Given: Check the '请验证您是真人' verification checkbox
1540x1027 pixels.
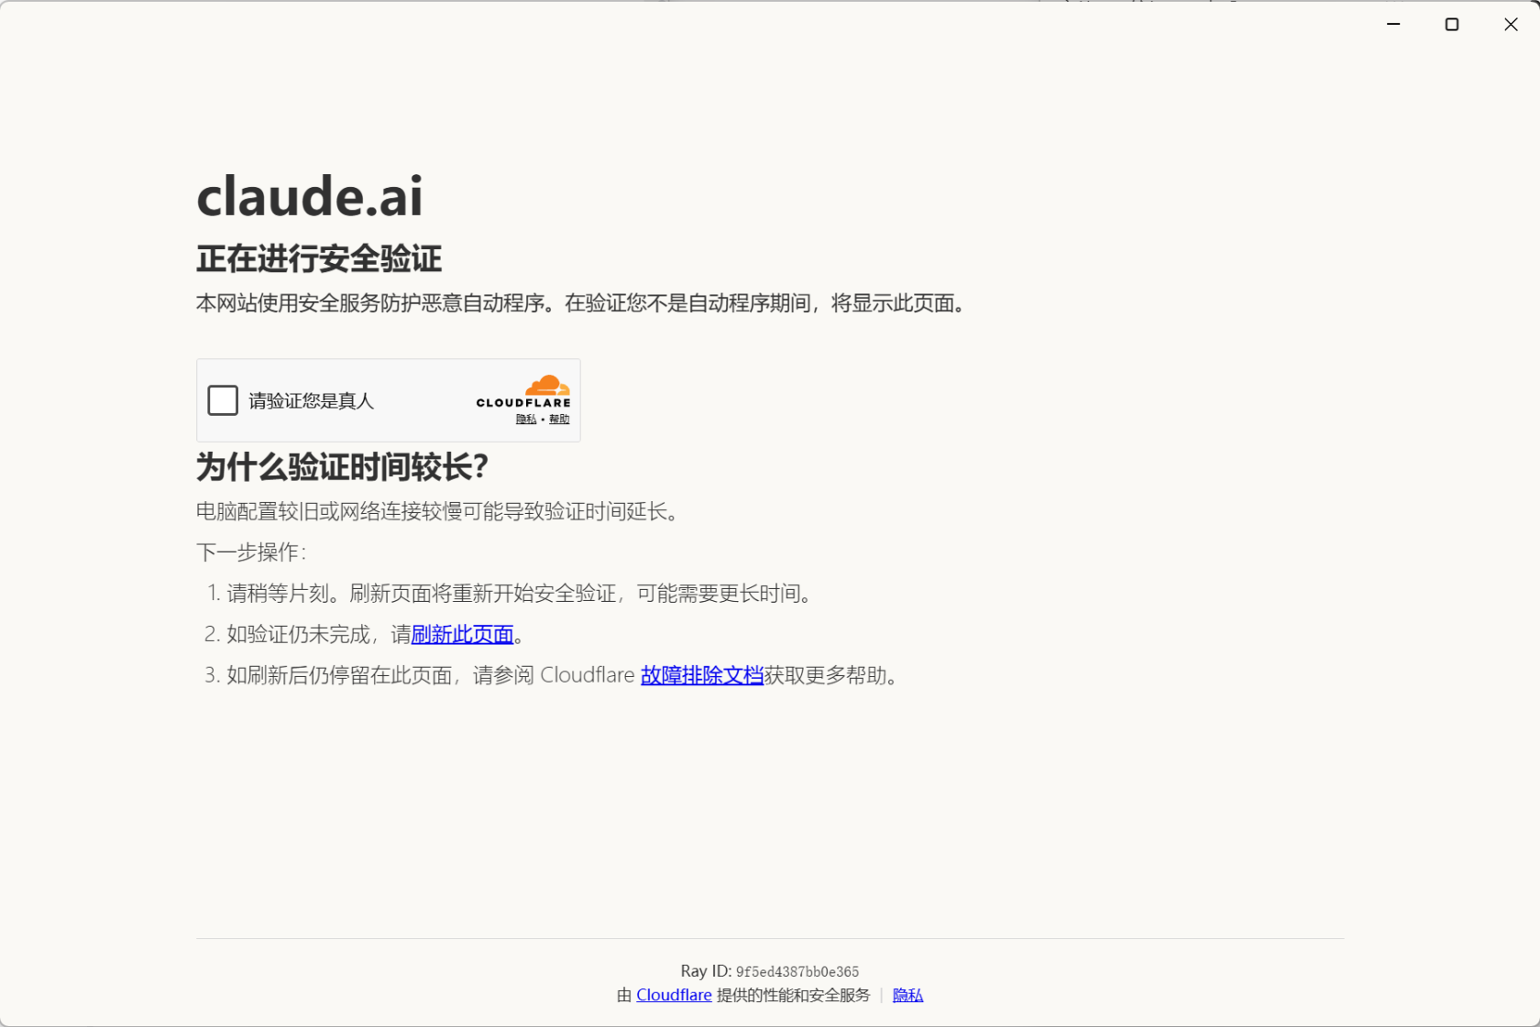Looking at the screenshot, I should click(223, 400).
